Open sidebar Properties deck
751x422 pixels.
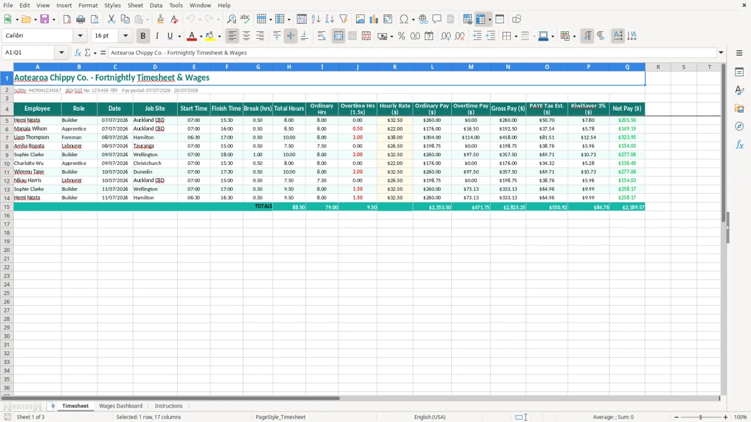(739, 72)
